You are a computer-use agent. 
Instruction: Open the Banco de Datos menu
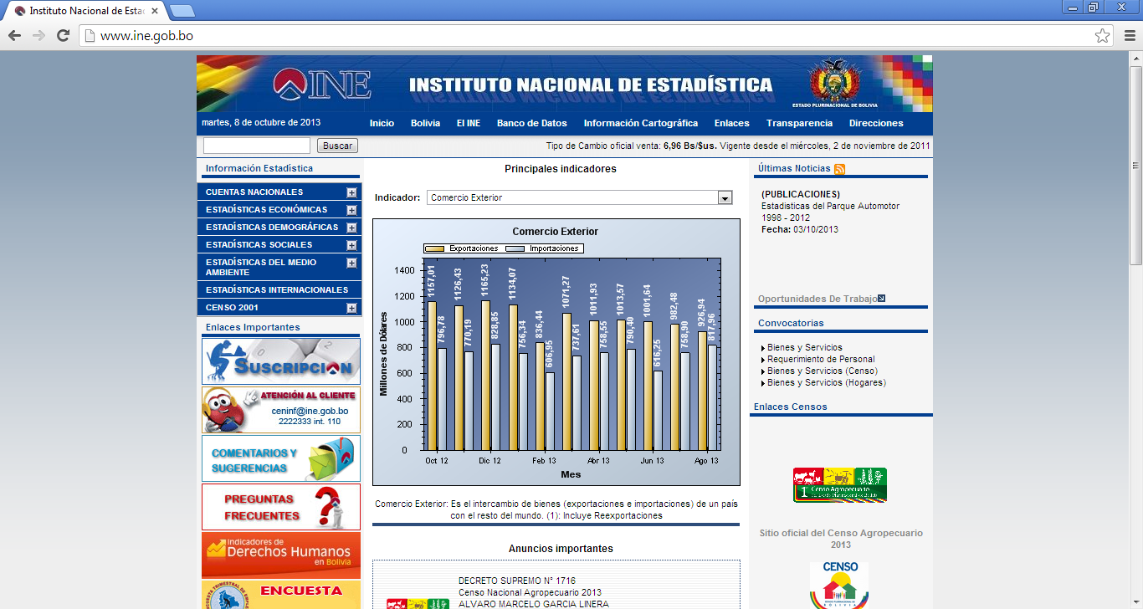point(532,123)
